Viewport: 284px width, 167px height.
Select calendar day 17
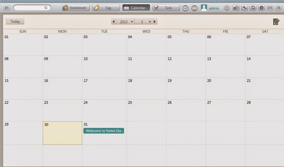click(x=104, y=89)
